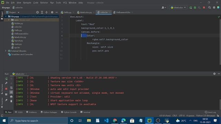Print the Run console output

tap(11, 97)
